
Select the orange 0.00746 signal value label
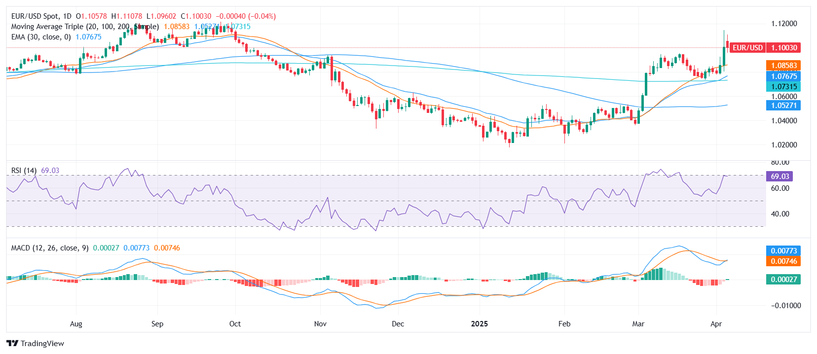[783, 261]
